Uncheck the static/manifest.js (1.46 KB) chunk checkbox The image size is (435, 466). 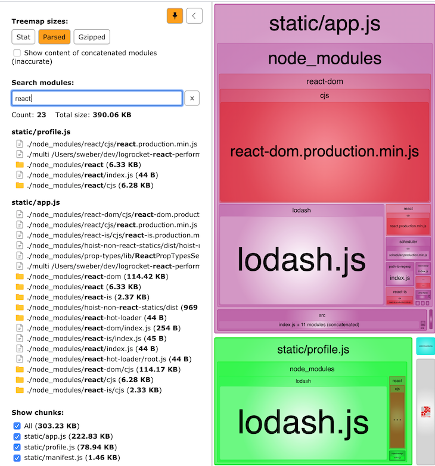tap(17, 458)
